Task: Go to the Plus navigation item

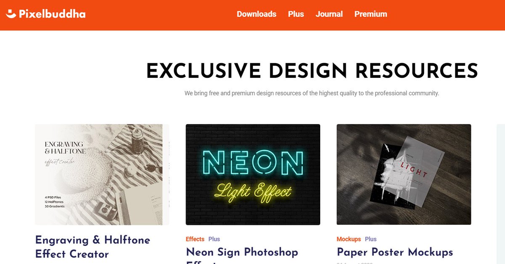Action: coord(296,14)
